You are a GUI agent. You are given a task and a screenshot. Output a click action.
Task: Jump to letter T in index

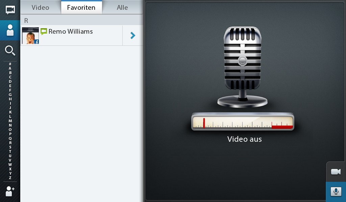tap(10, 151)
